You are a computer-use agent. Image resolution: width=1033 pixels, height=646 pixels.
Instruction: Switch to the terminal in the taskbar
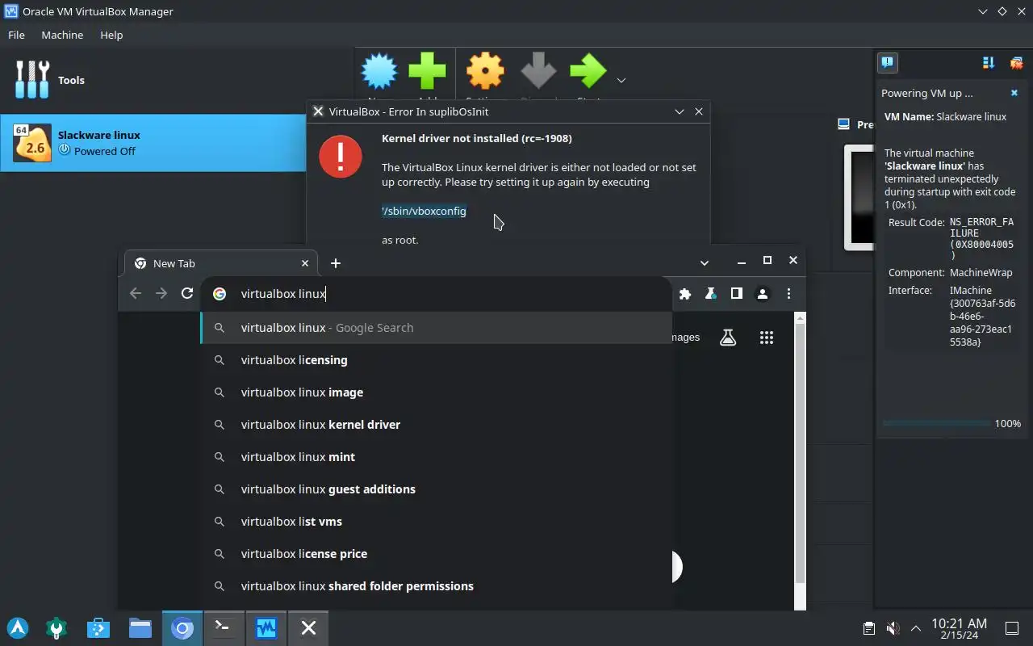pyautogui.click(x=224, y=627)
